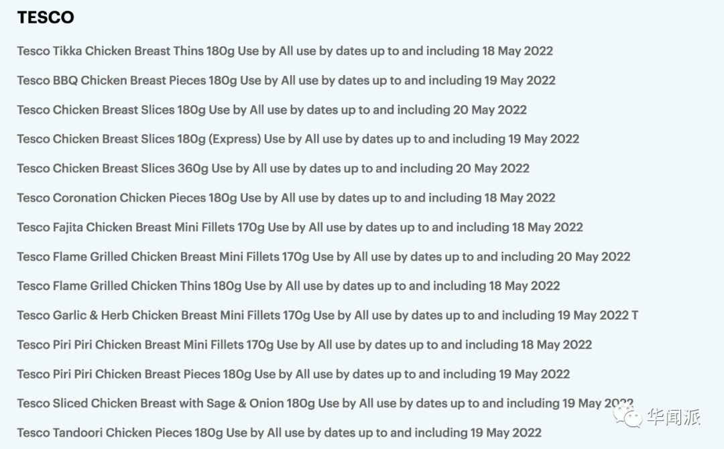
Task: Select Tesco Tandoori Chicken Pieces 180g line
Action: pyautogui.click(x=280, y=433)
